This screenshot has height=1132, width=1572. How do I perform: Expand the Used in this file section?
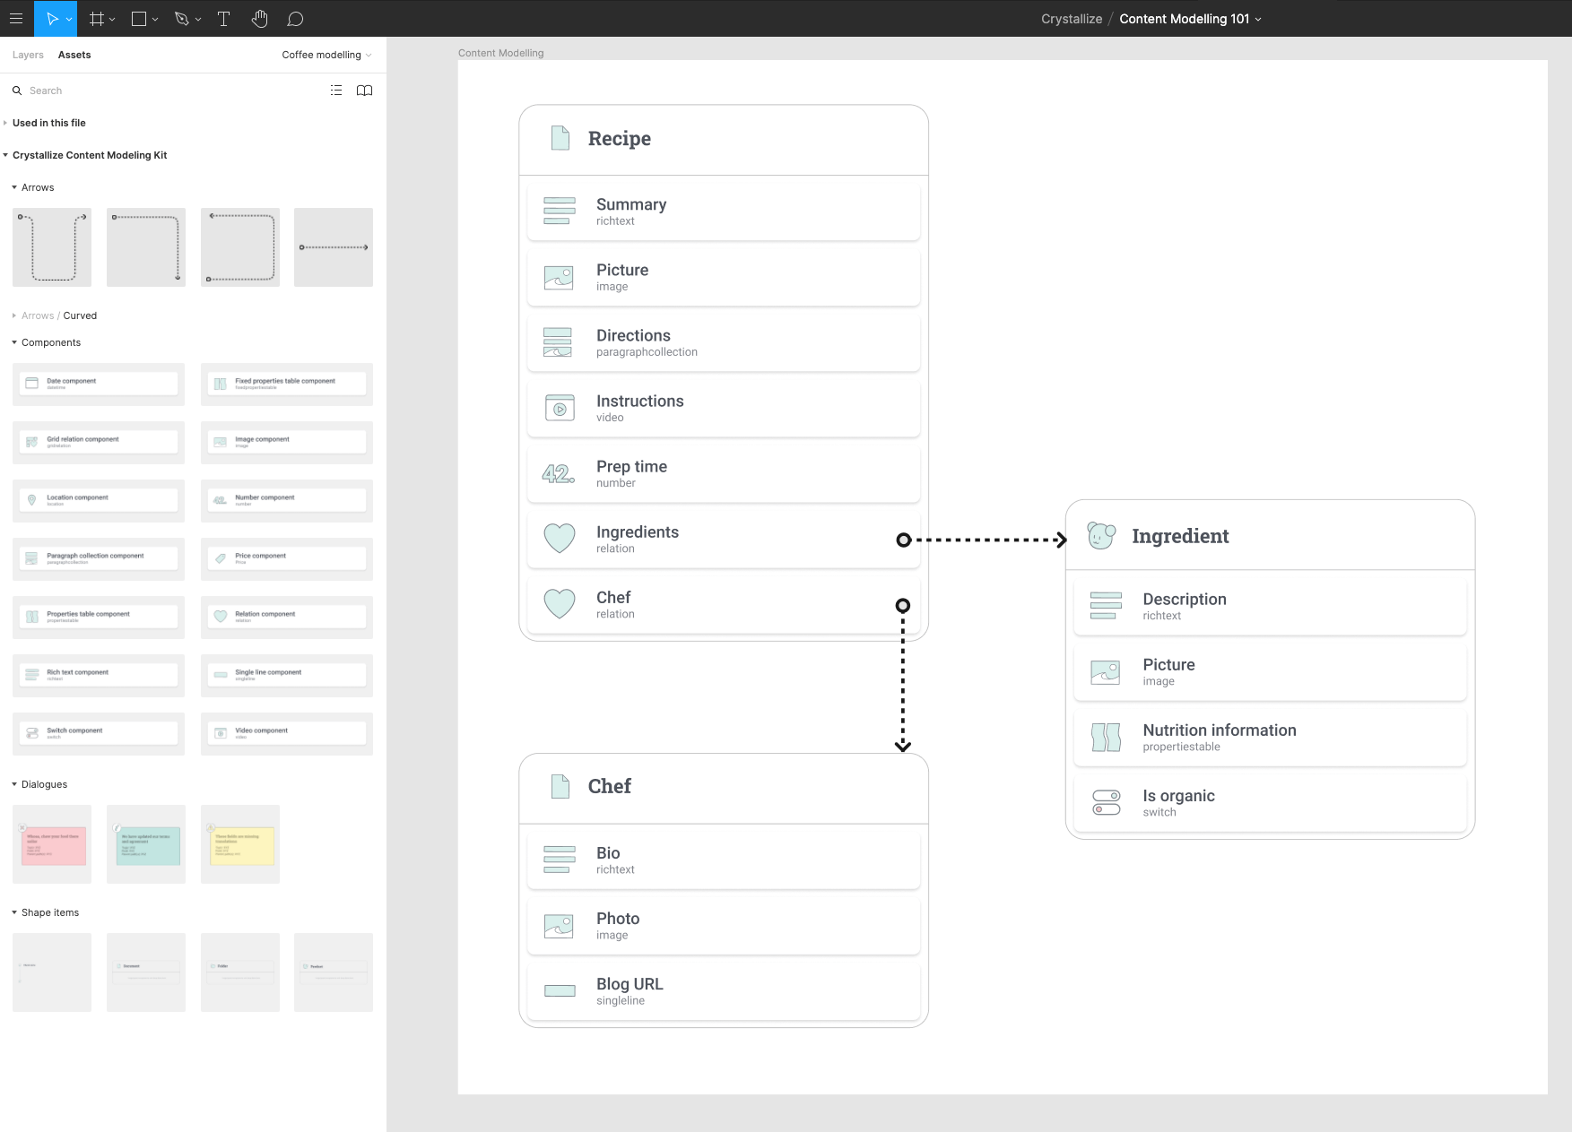coord(5,123)
